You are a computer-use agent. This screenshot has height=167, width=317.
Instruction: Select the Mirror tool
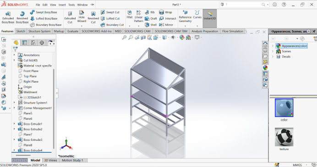coord(166,25)
